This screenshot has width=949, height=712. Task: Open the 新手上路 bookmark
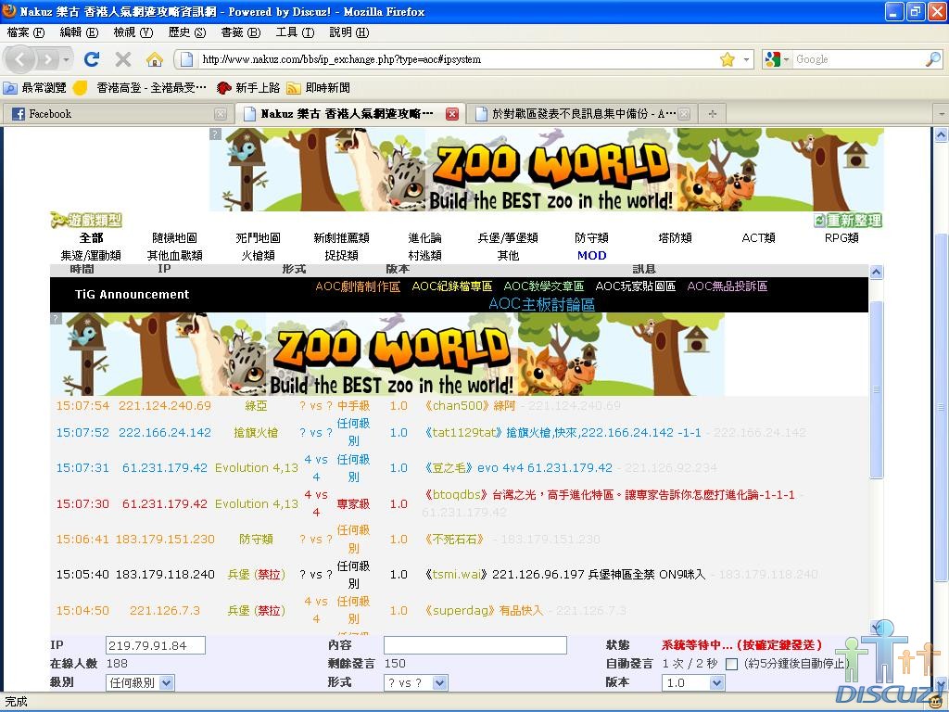coord(248,88)
